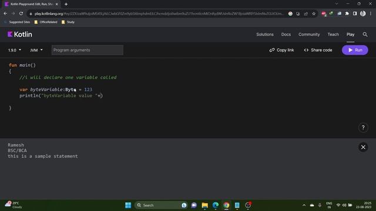Click the share page icon in address bar
The width and height of the screenshot is (376, 211).
coord(305,13)
